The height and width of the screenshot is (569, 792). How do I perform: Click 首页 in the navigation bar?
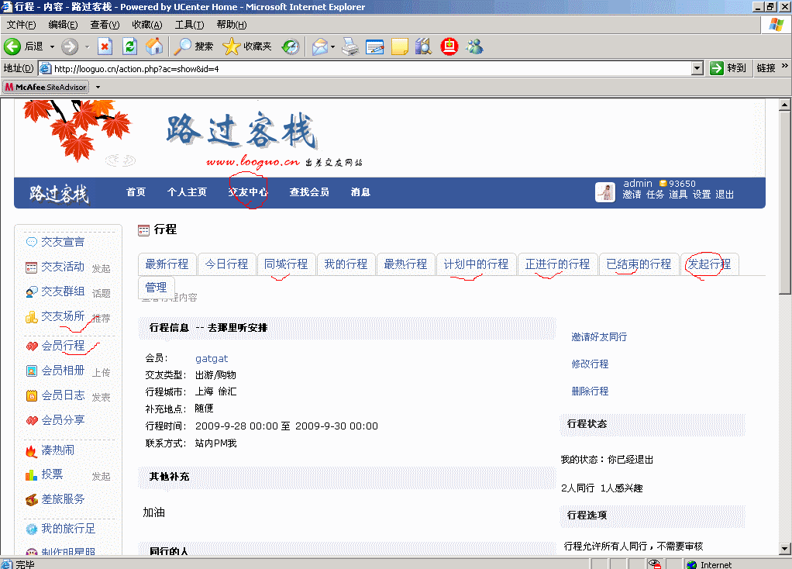coord(136,192)
